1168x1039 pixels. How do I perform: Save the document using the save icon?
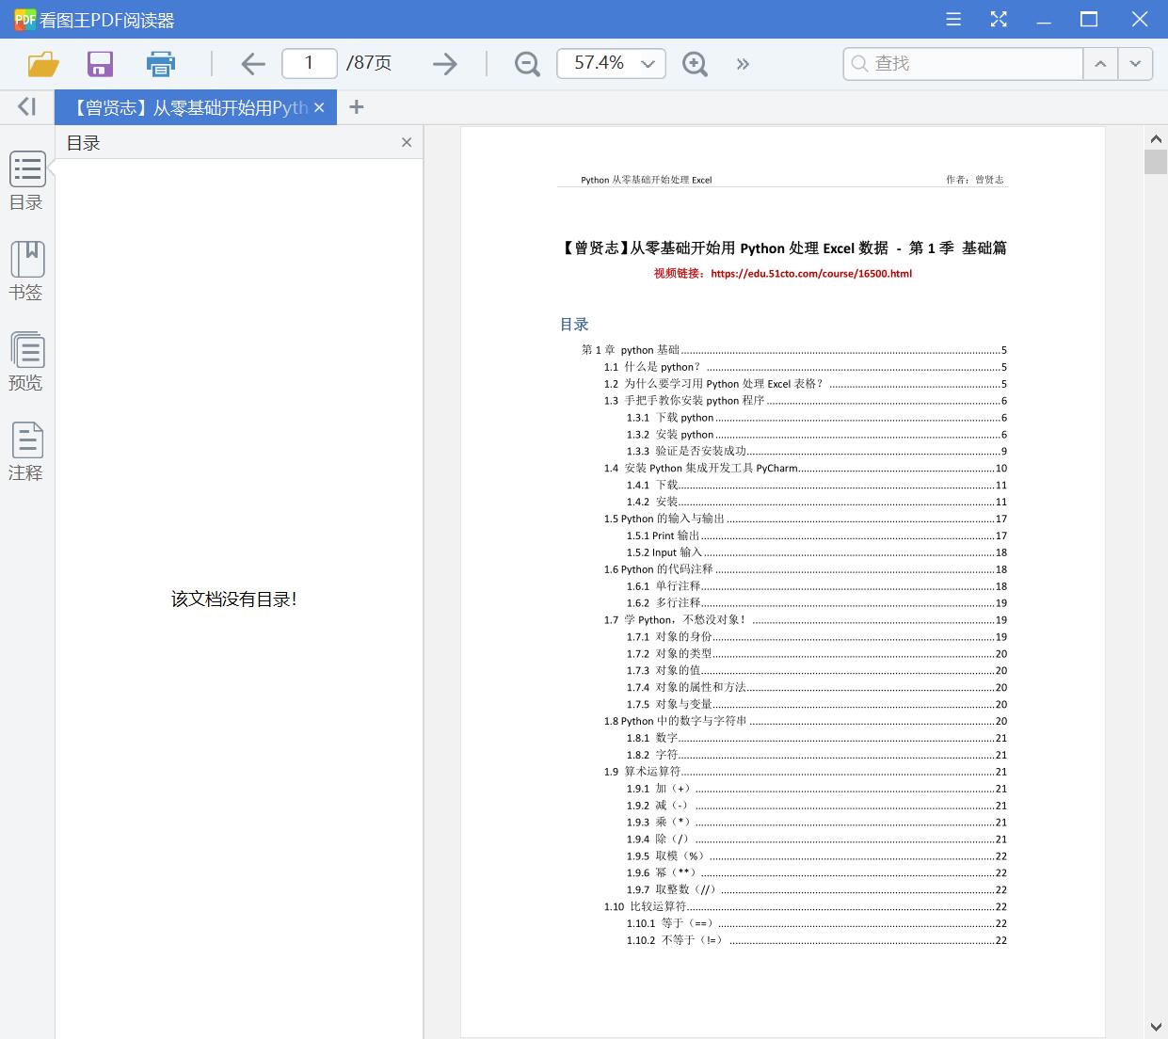click(100, 63)
